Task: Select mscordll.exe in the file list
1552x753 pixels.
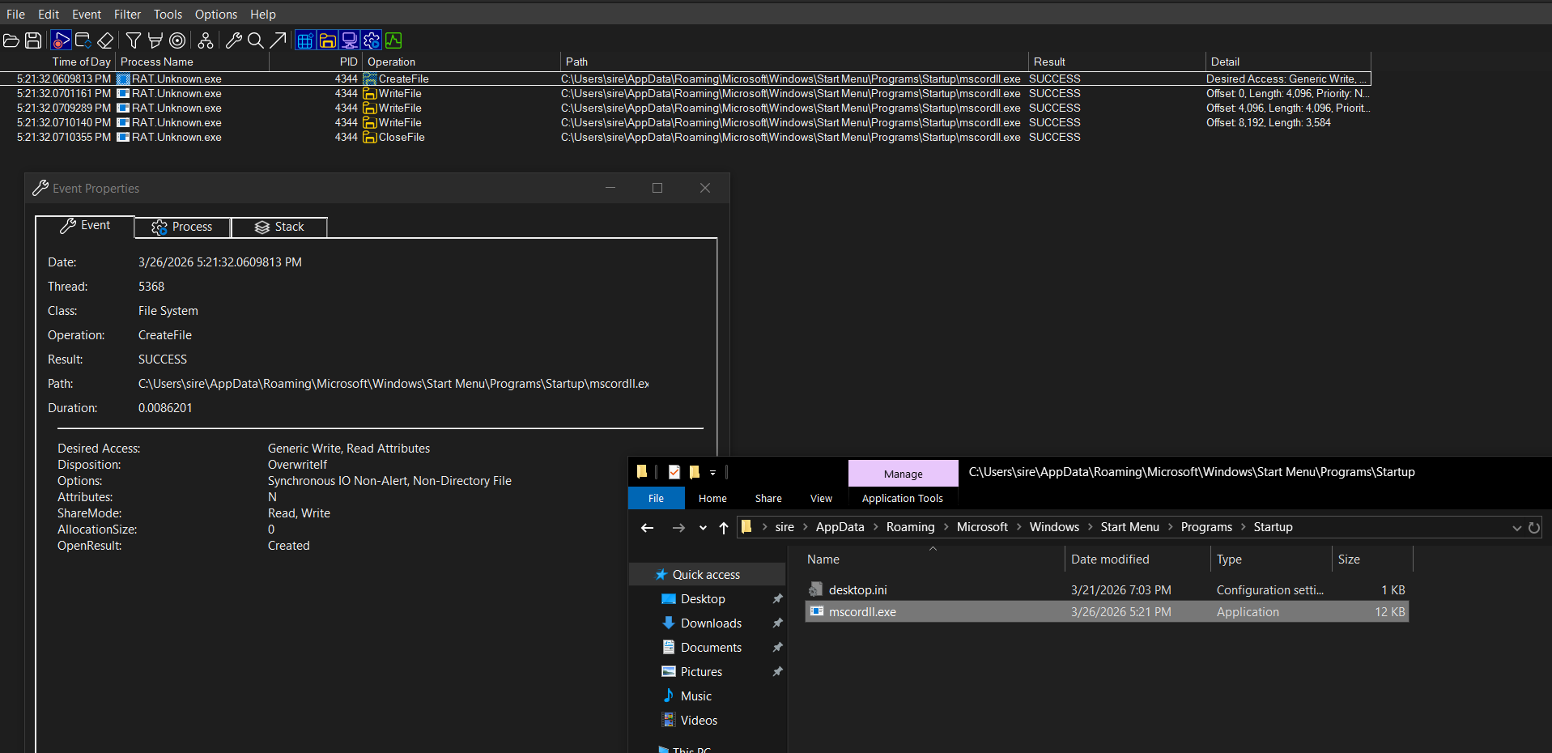Action: tap(862, 612)
